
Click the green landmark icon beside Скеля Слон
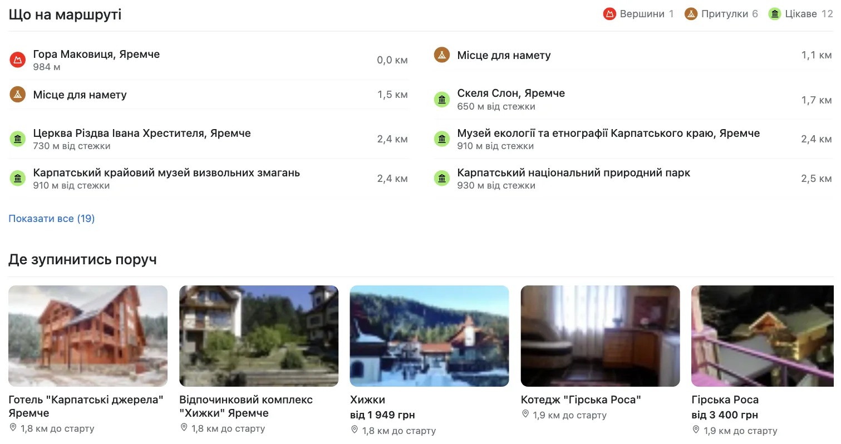442,100
